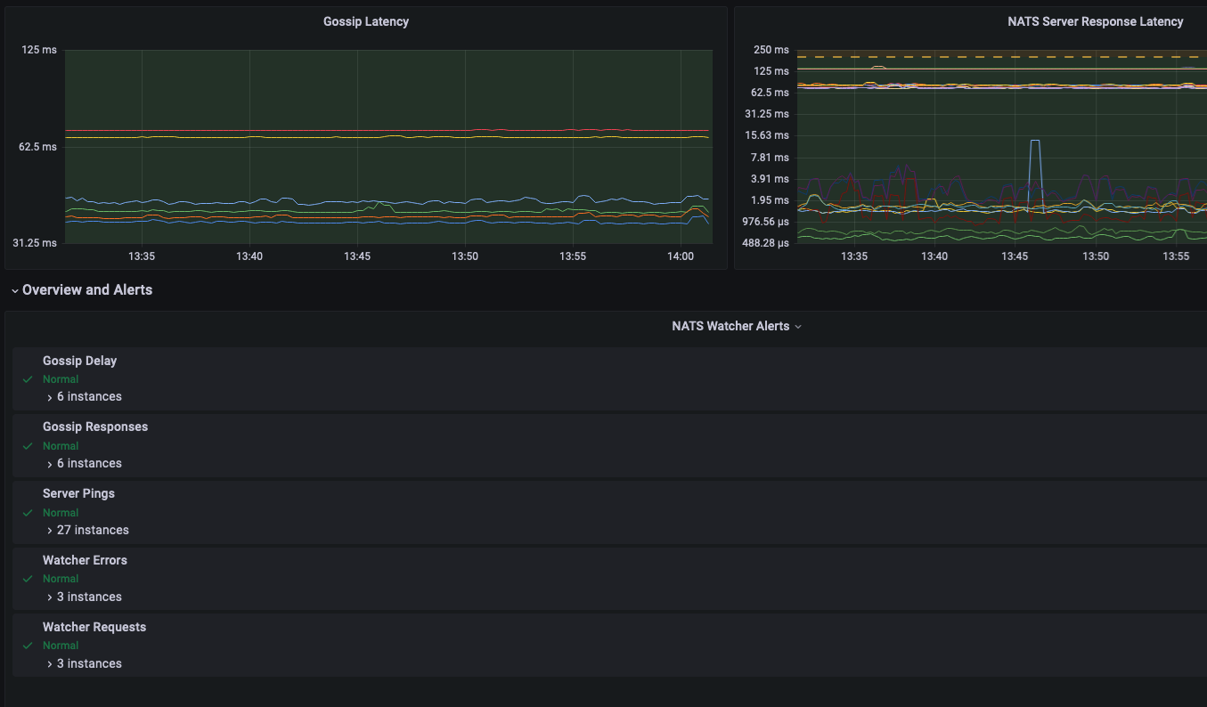Expand Server Pings 27 instances

pos(87,530)
